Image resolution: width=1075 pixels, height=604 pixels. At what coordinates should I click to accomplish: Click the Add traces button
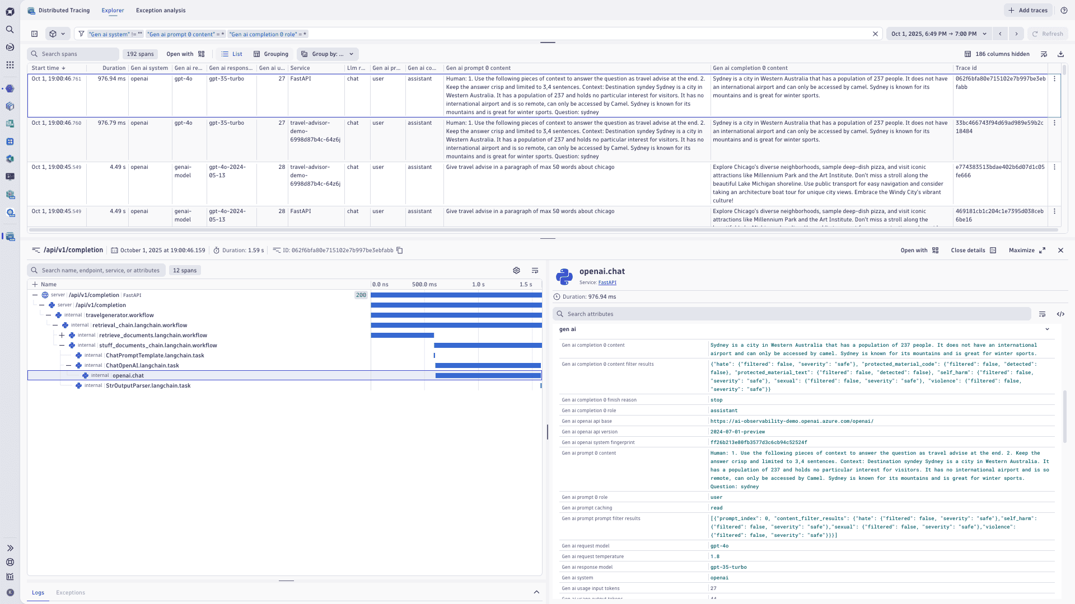[x=1028, y=10]
